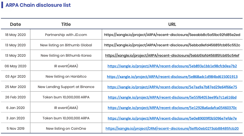Click the 'New Lending Support at Binance' title
The width and height of the screenshot is (244, 136).
coord(66,87)
